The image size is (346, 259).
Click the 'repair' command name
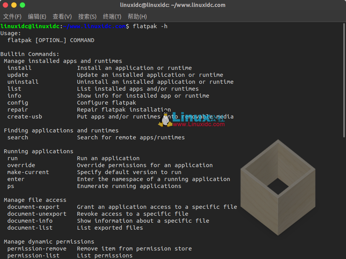(x=18, y=110)
